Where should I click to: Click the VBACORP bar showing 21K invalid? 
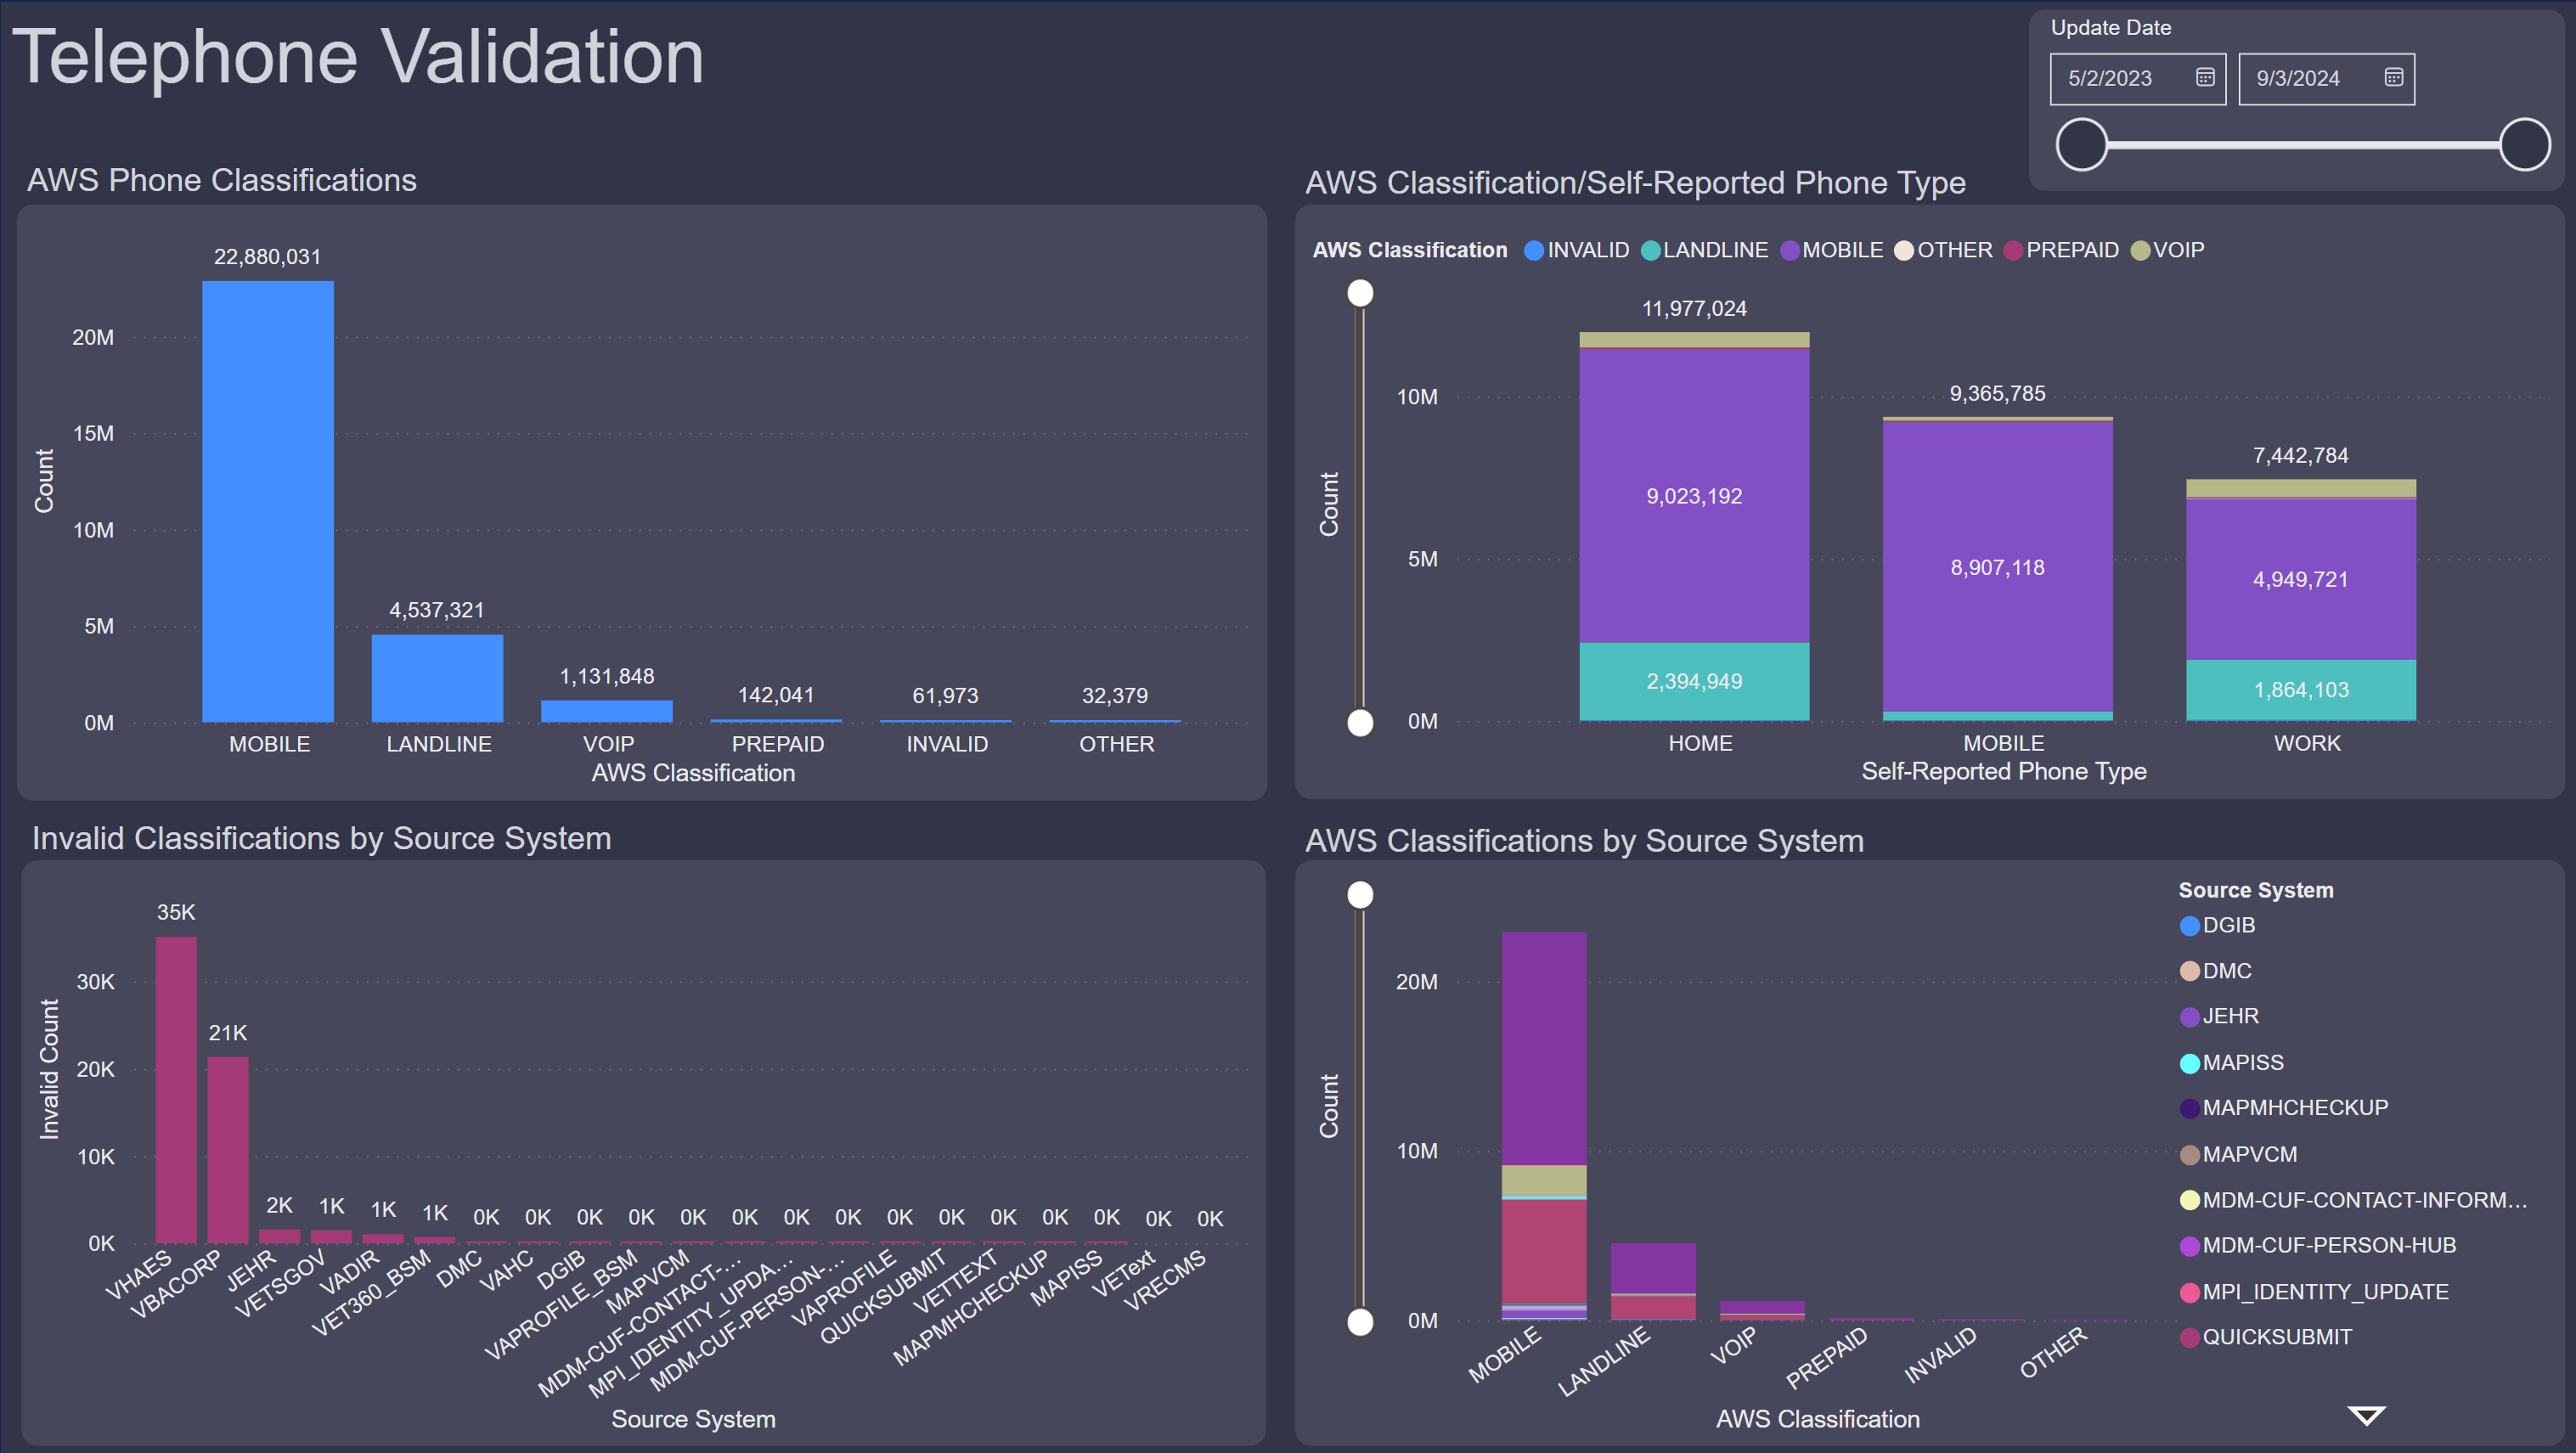[228, 1150]
